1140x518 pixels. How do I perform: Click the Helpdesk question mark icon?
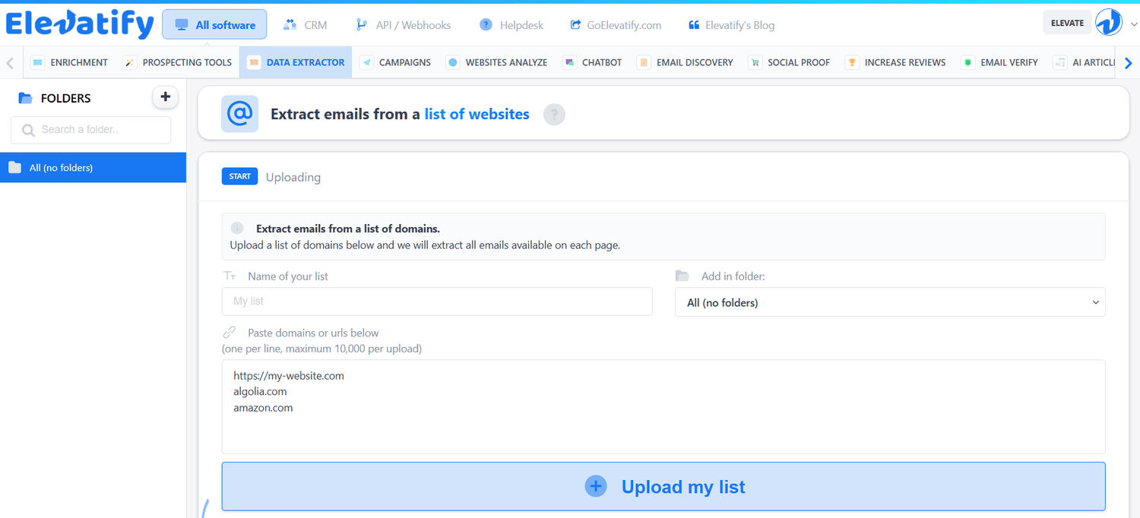(x=486, y=25)
